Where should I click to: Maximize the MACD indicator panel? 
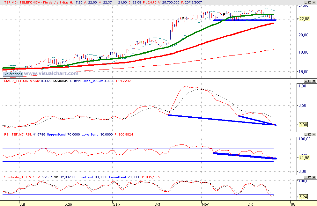[x=310, y=81]
